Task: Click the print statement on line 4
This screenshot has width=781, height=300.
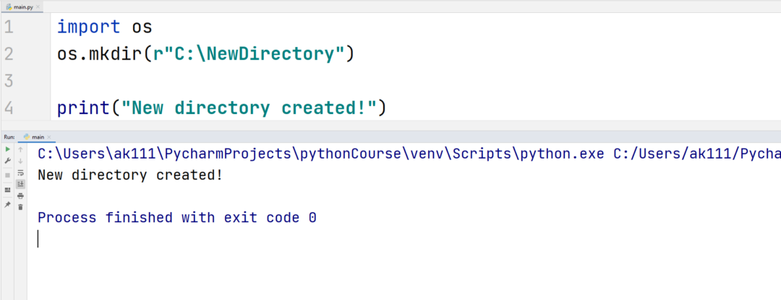Action: (x=221, y=107)
